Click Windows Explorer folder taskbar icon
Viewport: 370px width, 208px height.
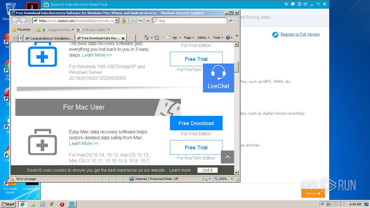click(33, 204)
